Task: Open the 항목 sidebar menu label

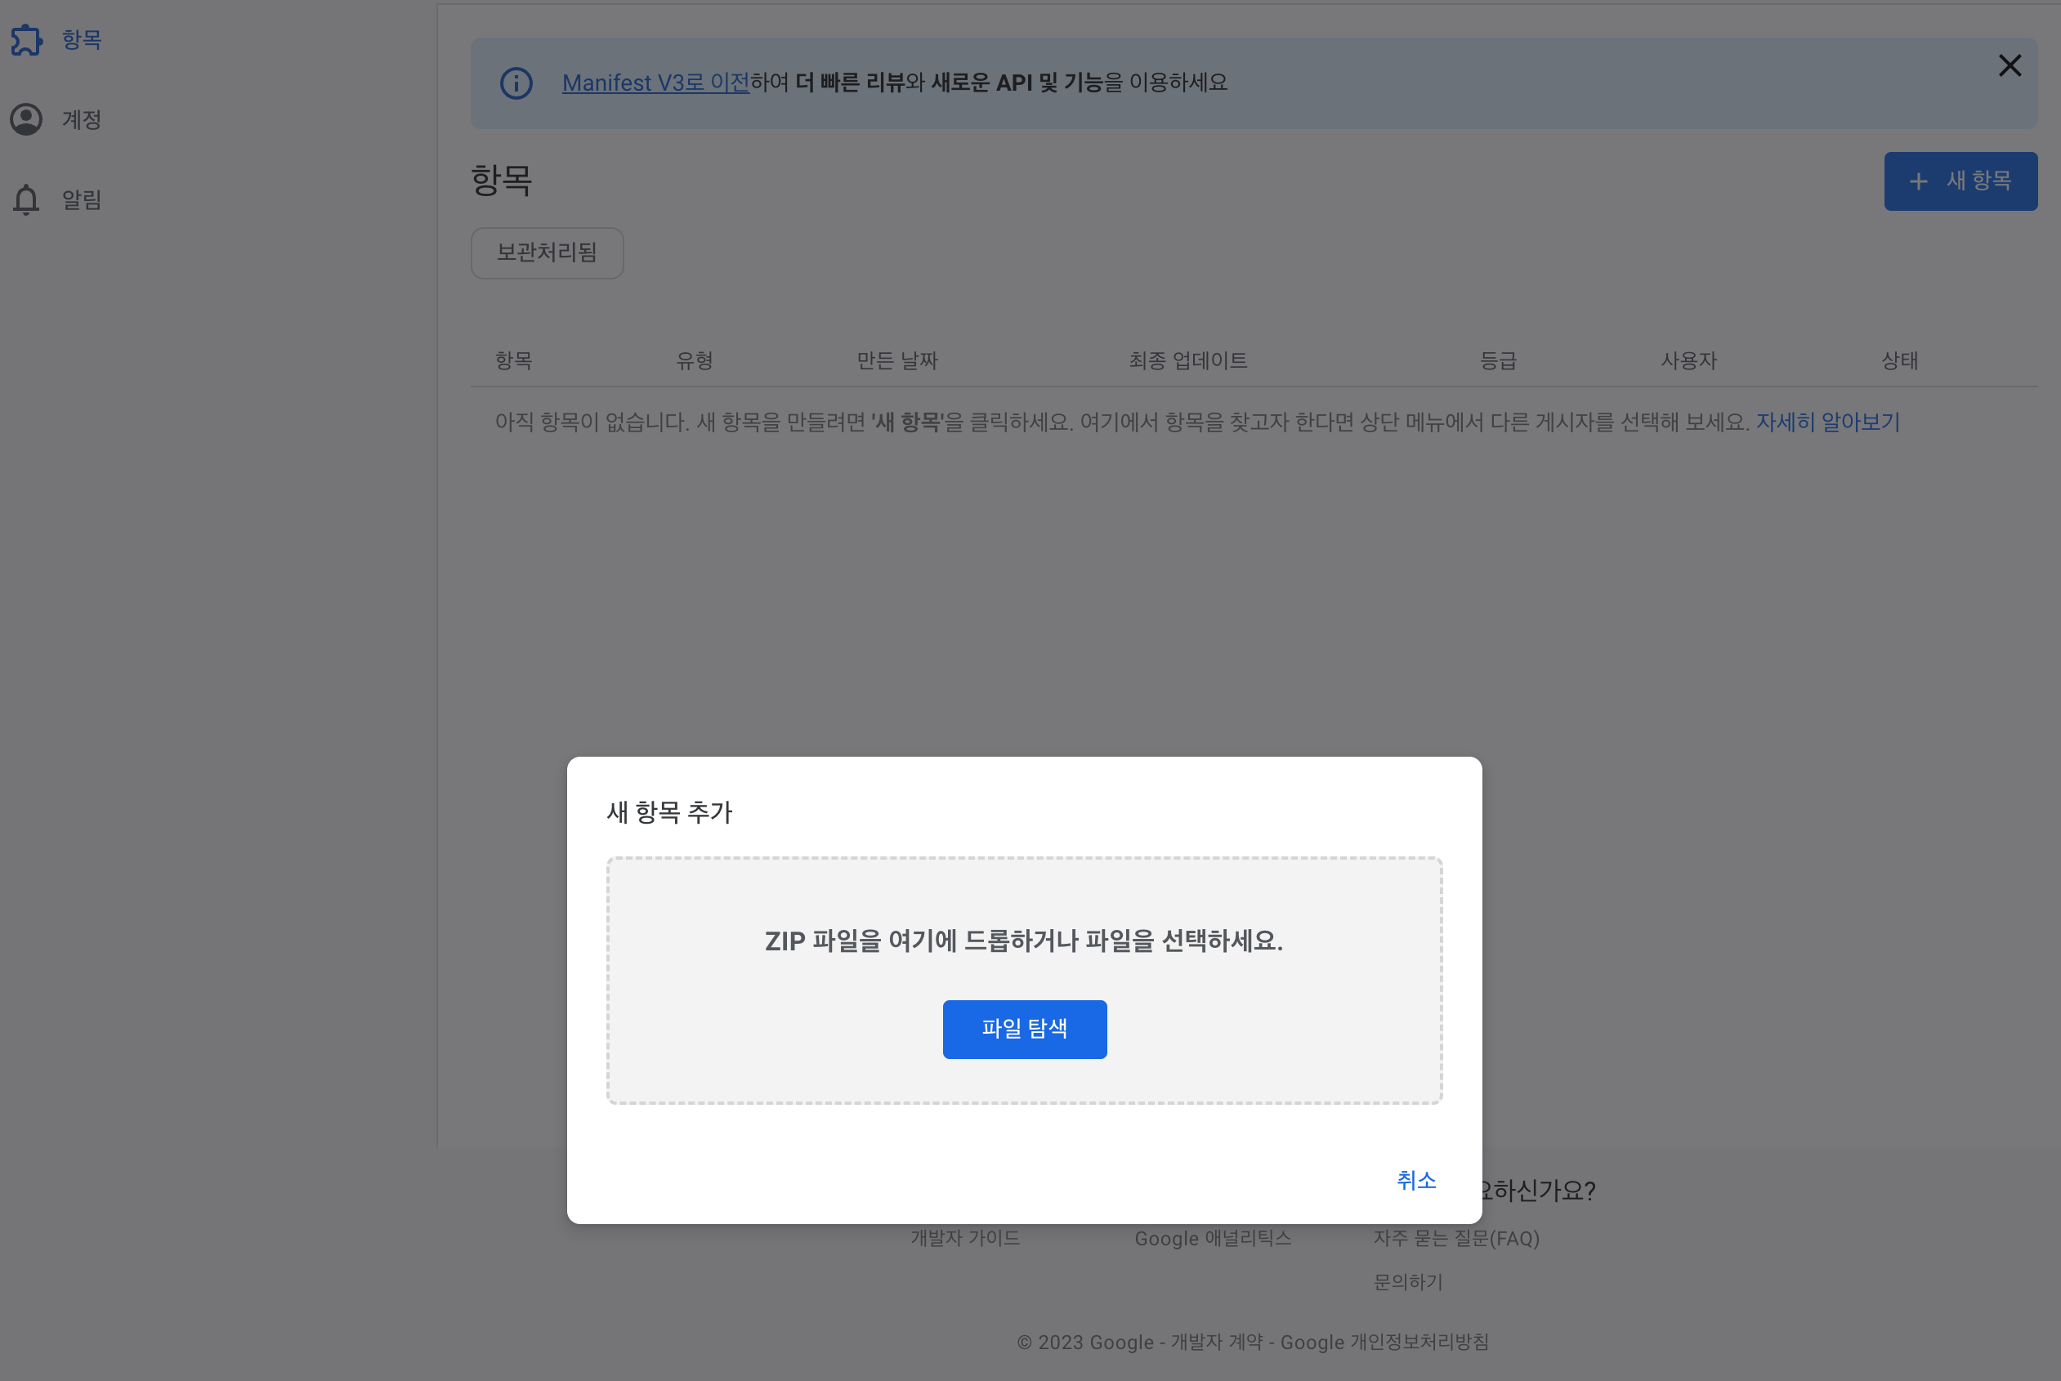Action: (82, 40)
